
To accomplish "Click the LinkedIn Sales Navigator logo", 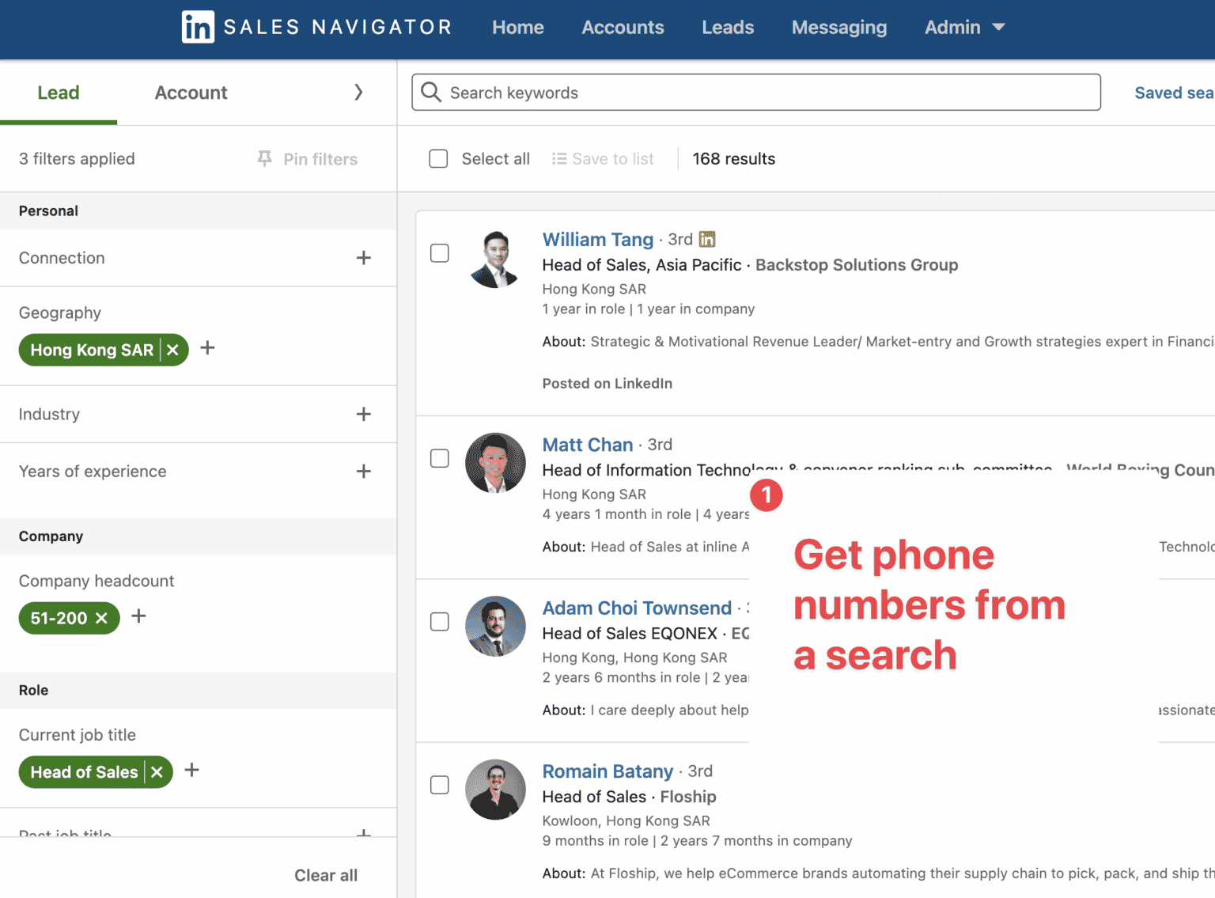I will [x=197, y=27].
